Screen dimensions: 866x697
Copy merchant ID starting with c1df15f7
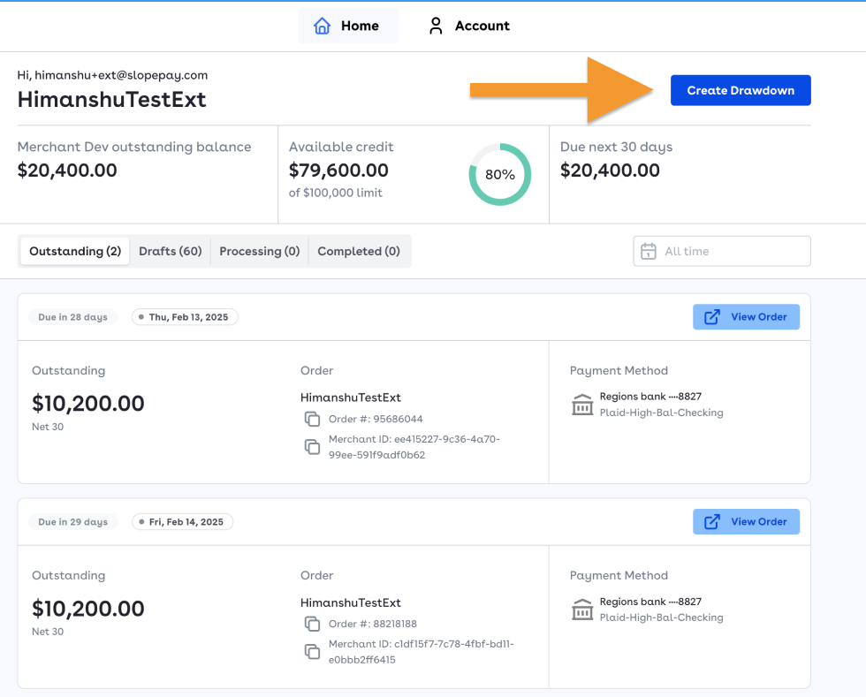point(312,652)
